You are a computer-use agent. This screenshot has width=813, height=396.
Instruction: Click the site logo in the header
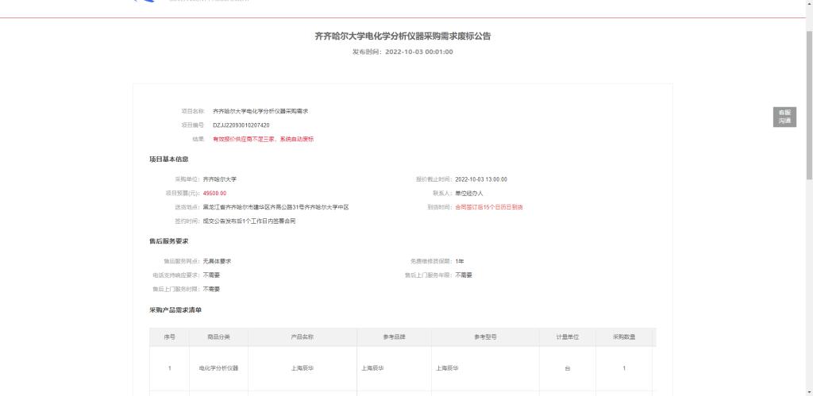point(144,2)
